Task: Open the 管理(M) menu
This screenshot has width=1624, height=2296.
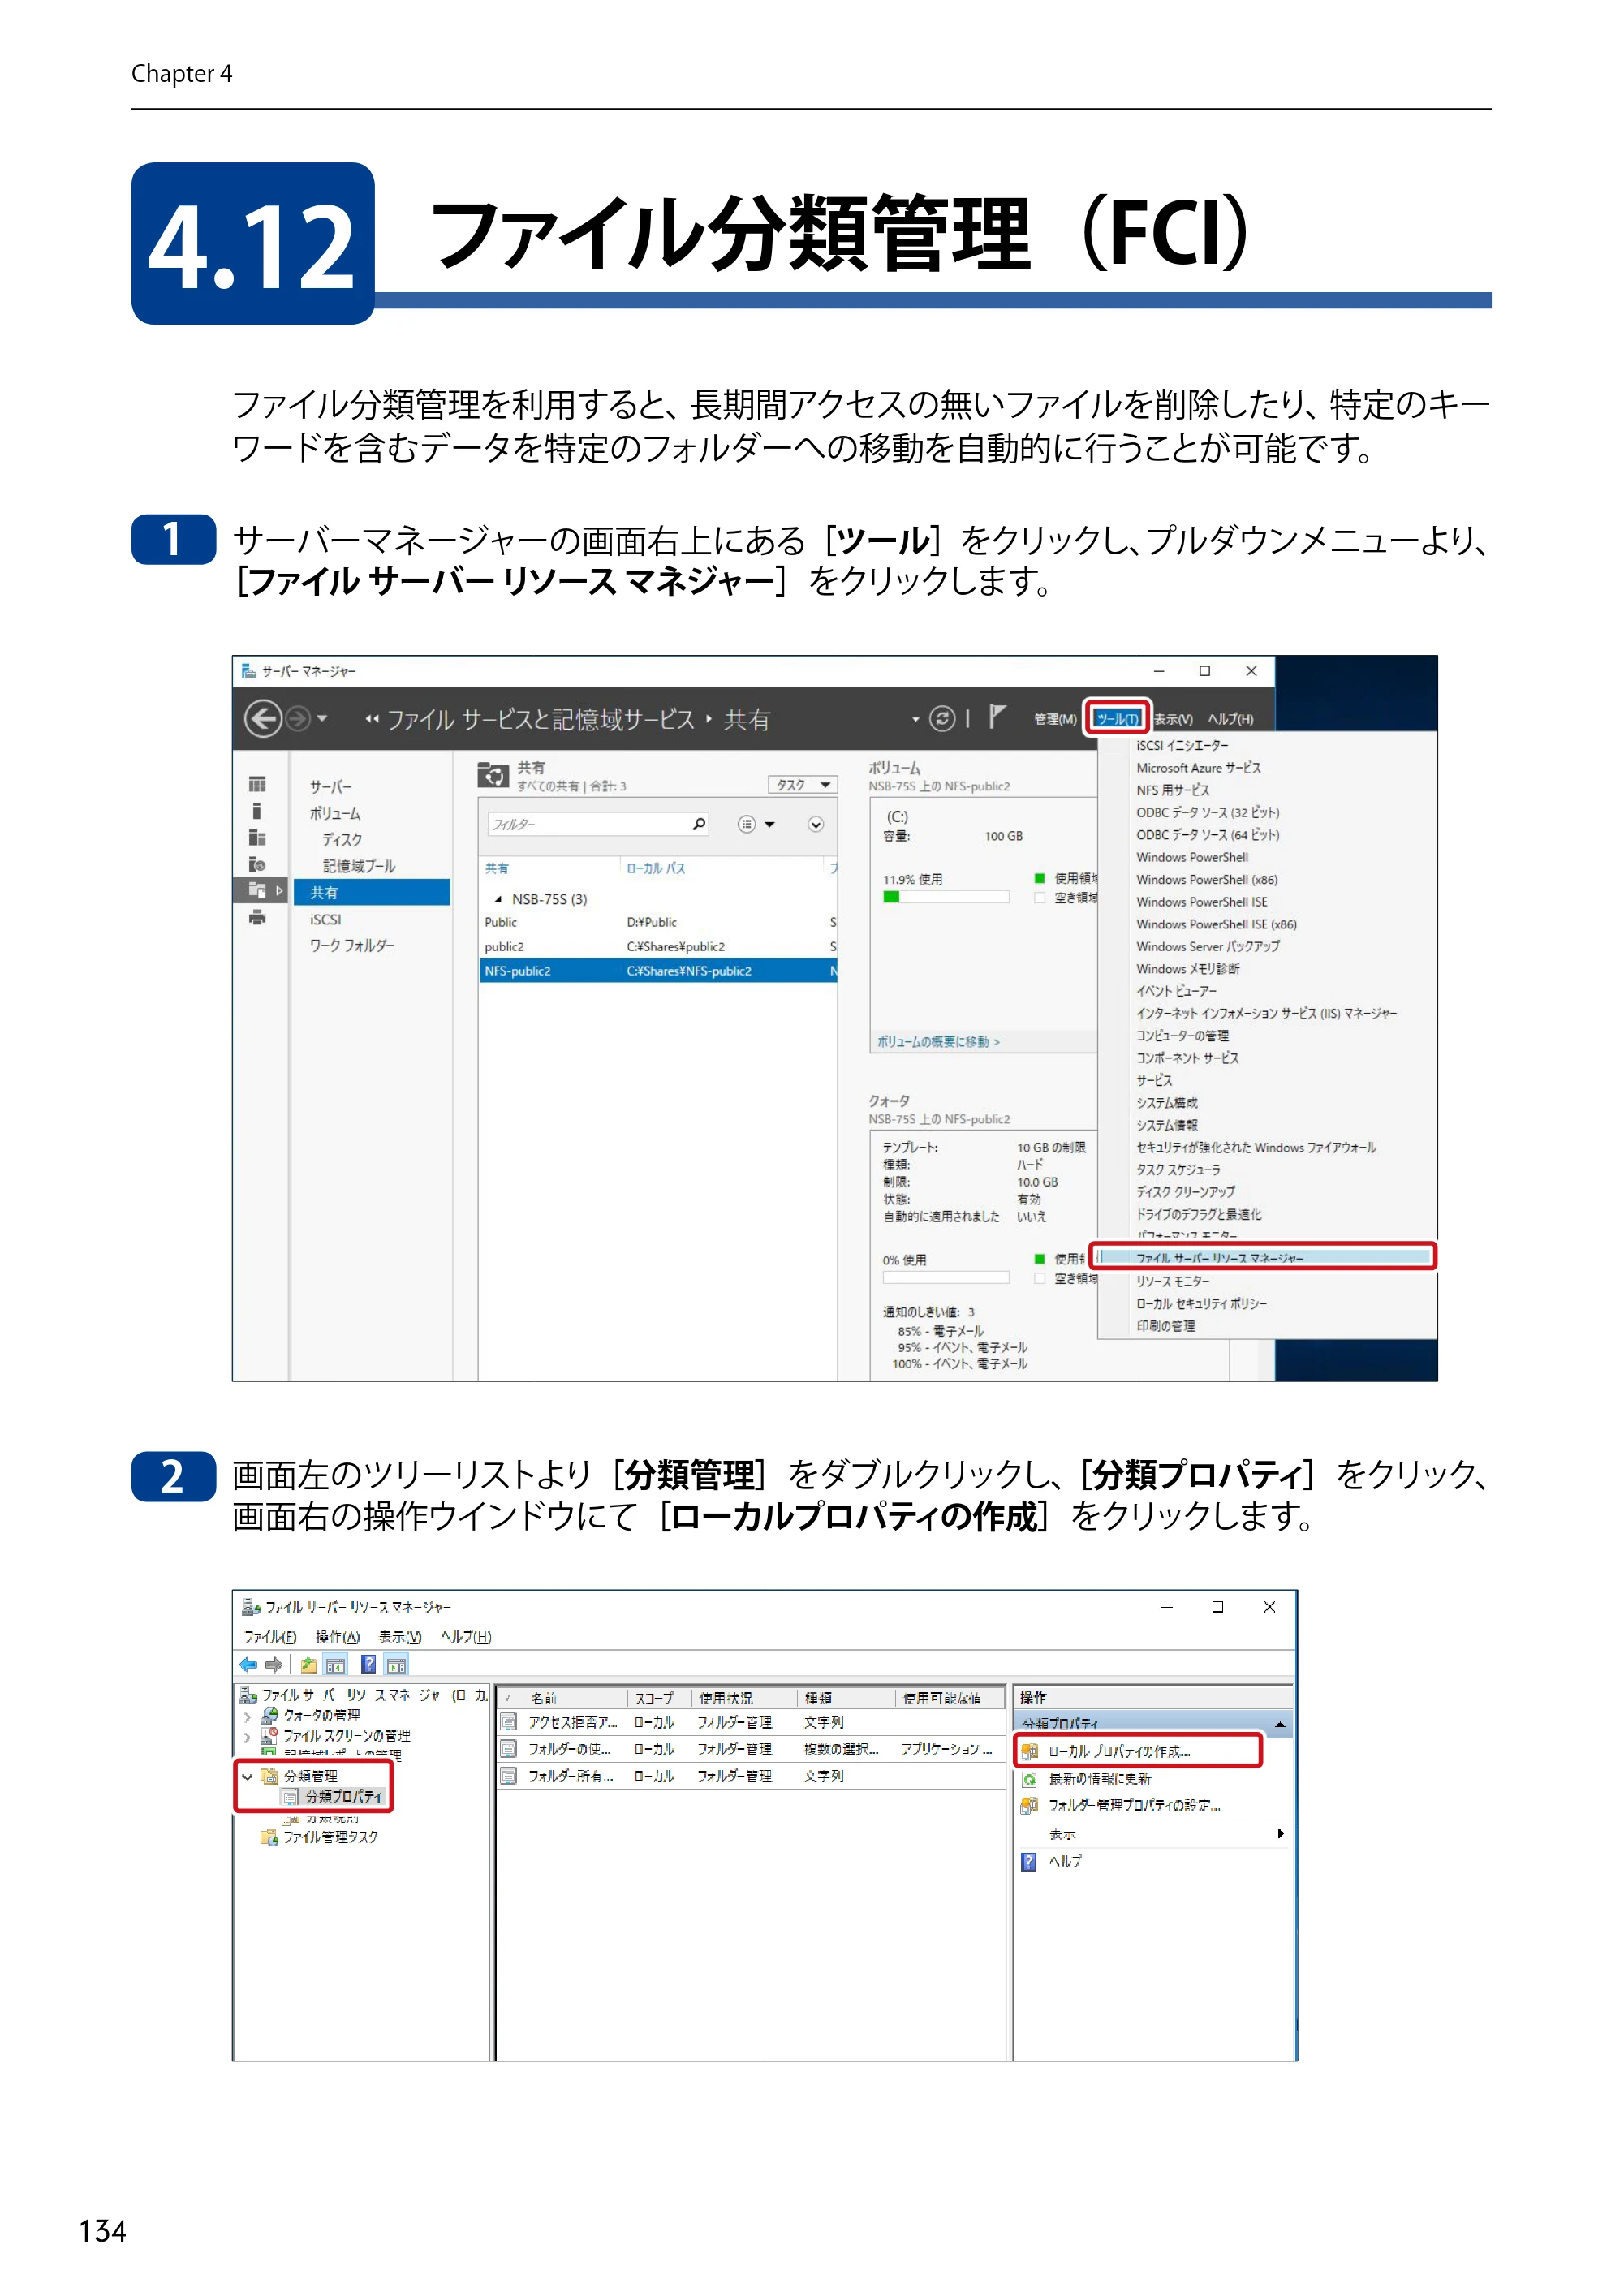Action: click(1055, 719)
